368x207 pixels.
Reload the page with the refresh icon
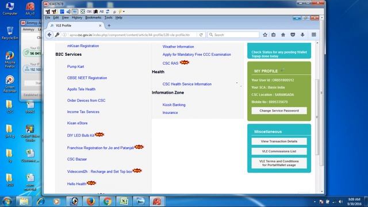(201, 34)
